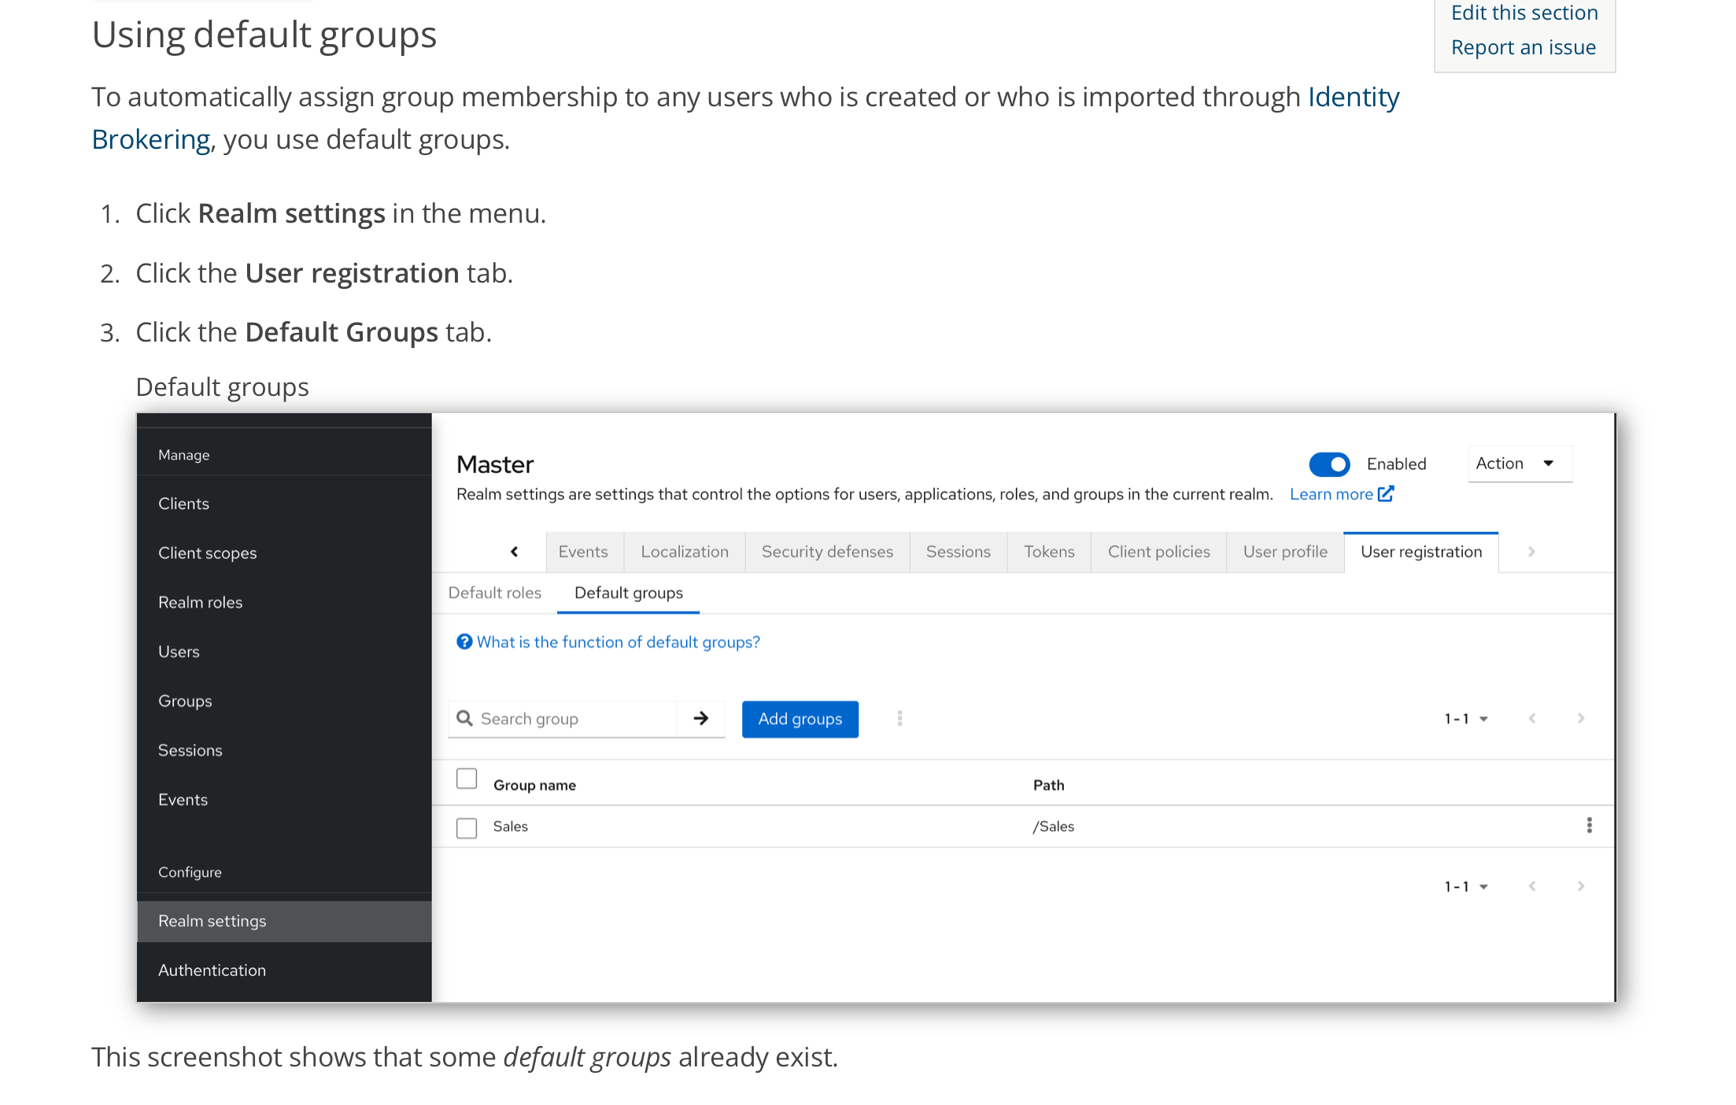Go to next page with right pagination chevron
Screen dimensions: 1736x1105
[1581, 719]
